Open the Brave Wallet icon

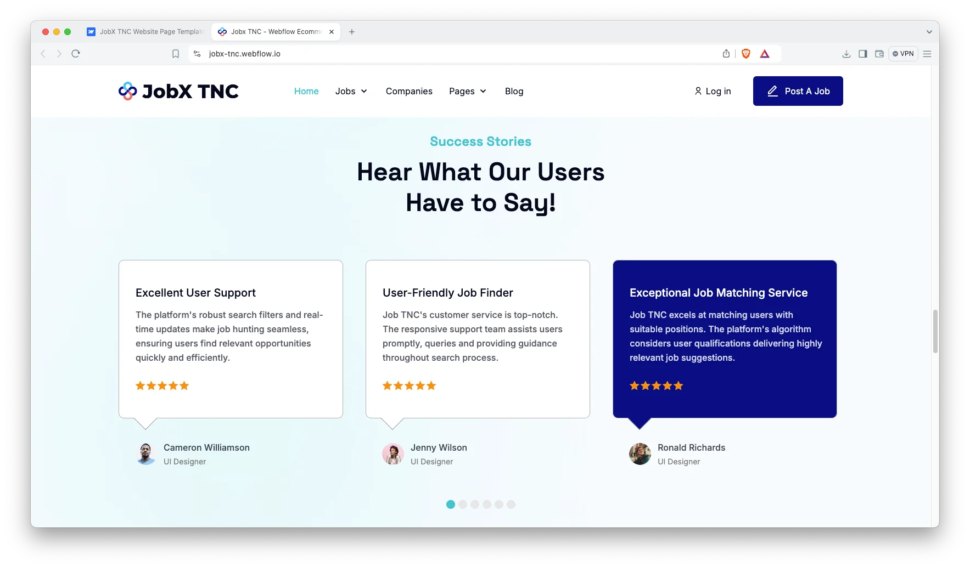pyautogui.click(x=879, y=54)
